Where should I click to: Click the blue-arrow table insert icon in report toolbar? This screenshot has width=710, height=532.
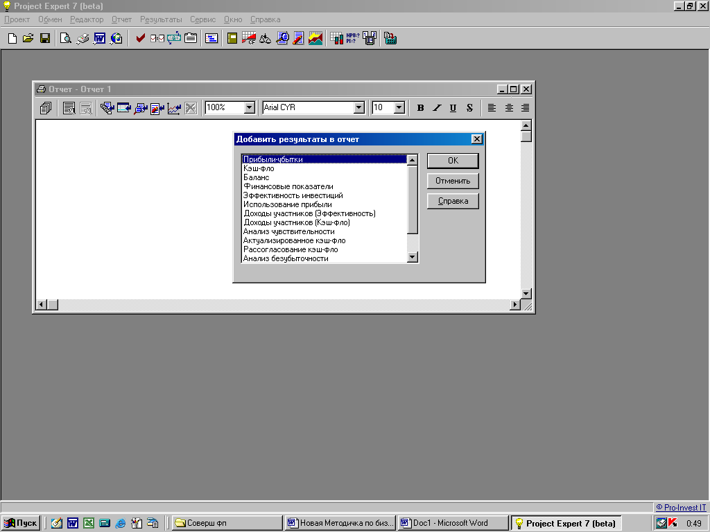pyautogui.click(x=124, y=108)
